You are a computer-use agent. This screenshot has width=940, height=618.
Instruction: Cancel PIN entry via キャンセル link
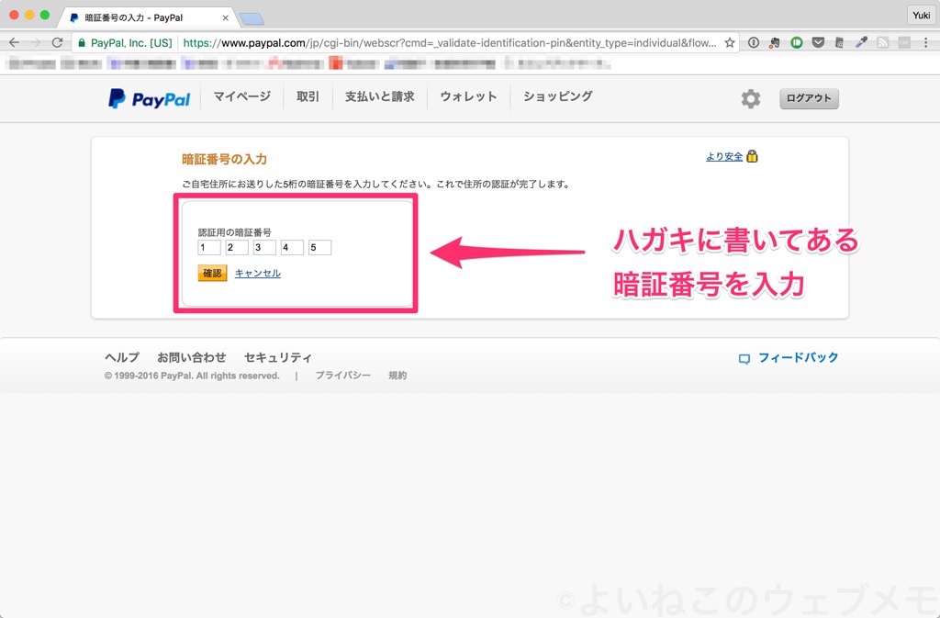tap(257, 273)
